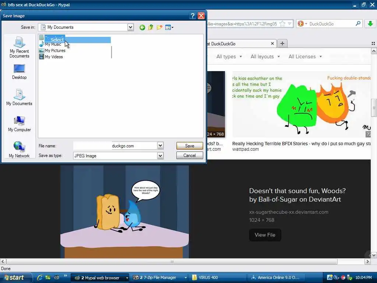
Task: Click the horizontal scrollbar left arrow
Action: coord(3,261)
